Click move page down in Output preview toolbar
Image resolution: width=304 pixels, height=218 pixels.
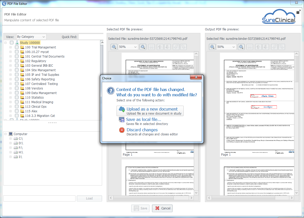265,47
